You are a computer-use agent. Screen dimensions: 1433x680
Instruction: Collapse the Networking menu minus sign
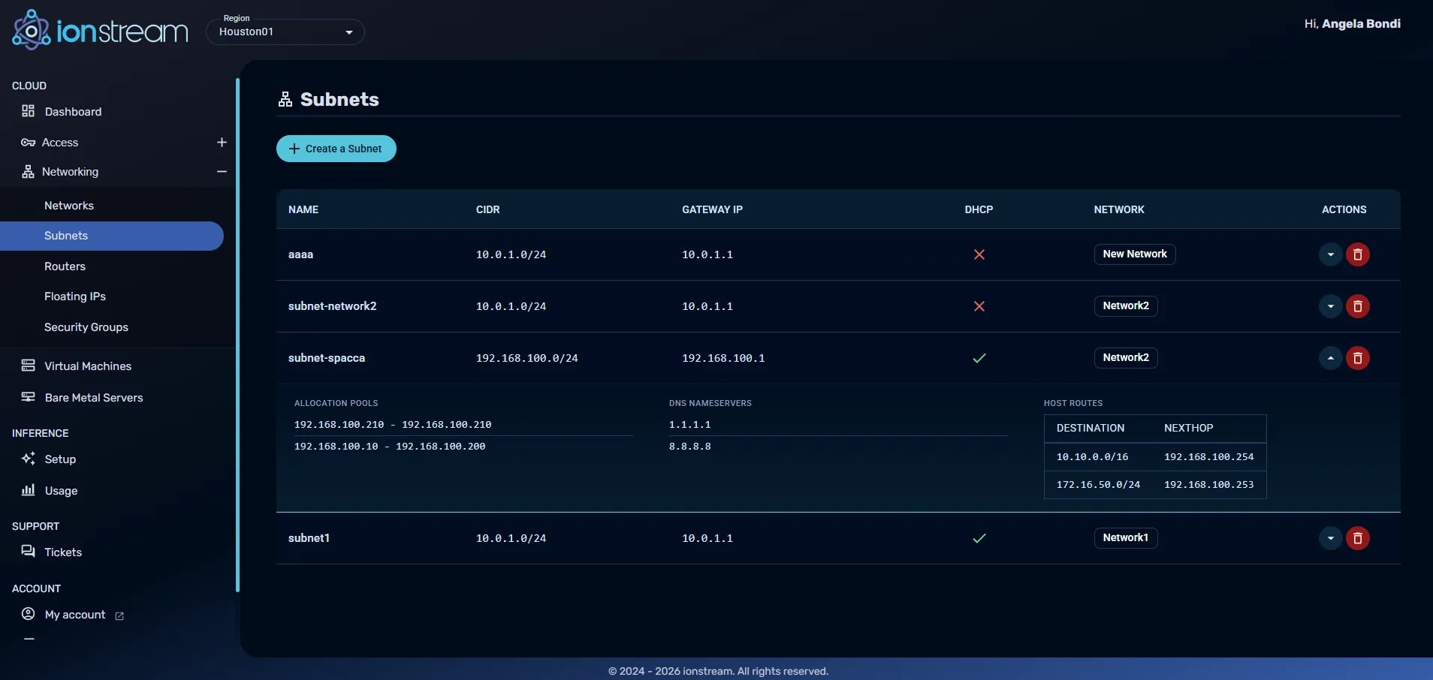coord(222,172)
